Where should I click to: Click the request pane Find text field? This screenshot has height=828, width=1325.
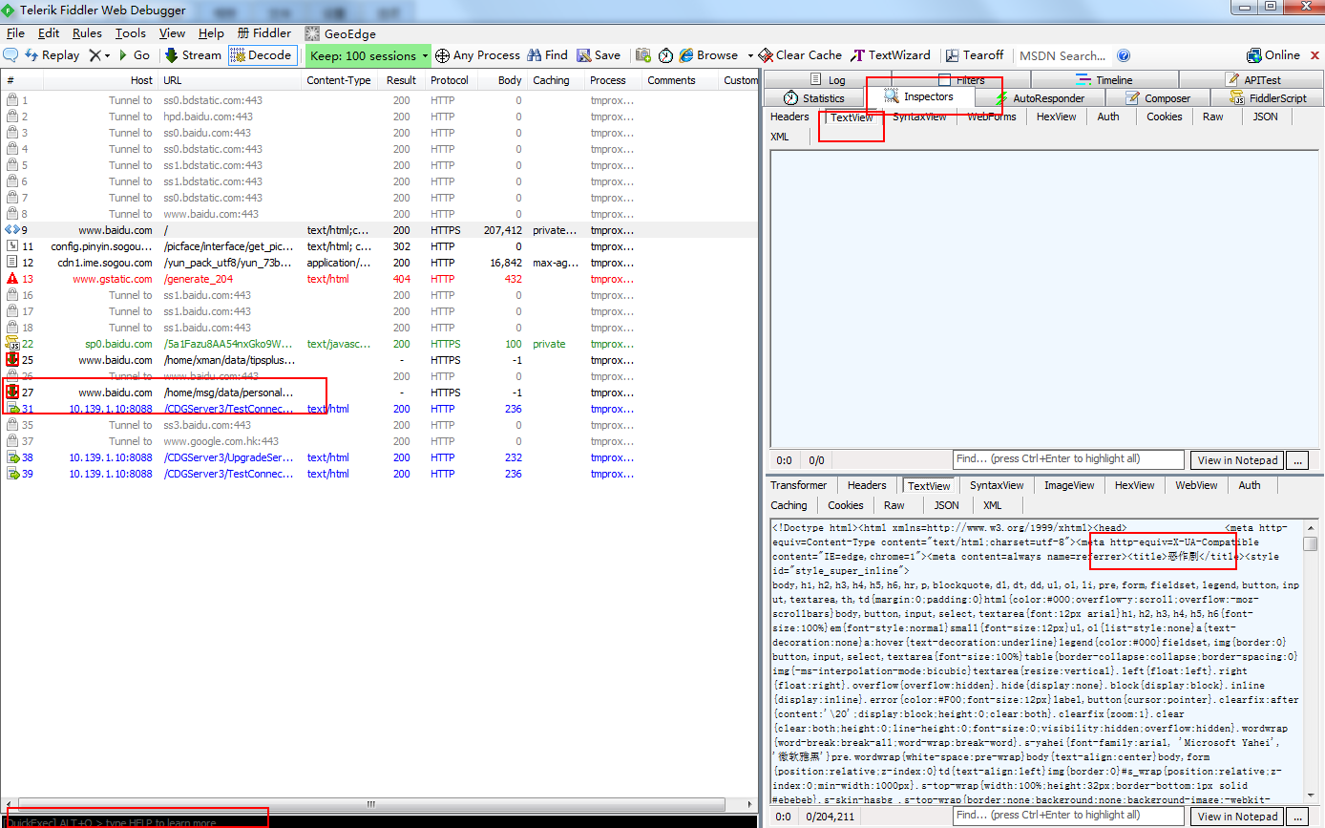(1068, 459)
